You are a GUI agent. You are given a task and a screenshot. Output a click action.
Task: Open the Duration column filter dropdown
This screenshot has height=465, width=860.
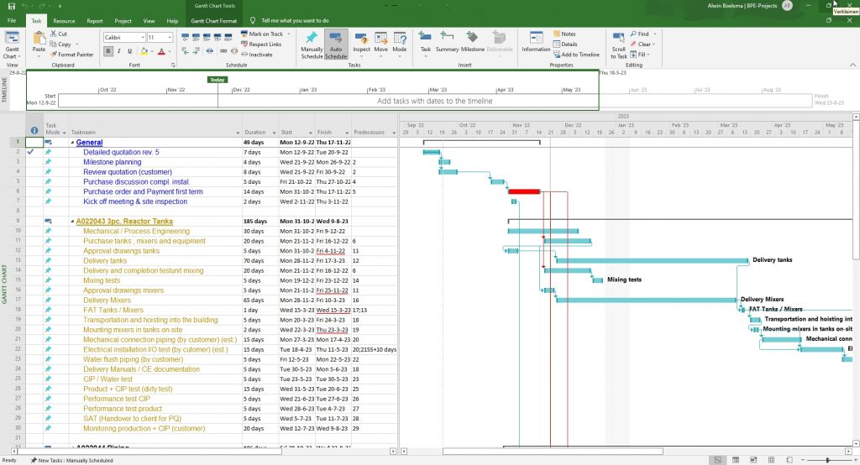pyautogui.click(x=273, y=133)
